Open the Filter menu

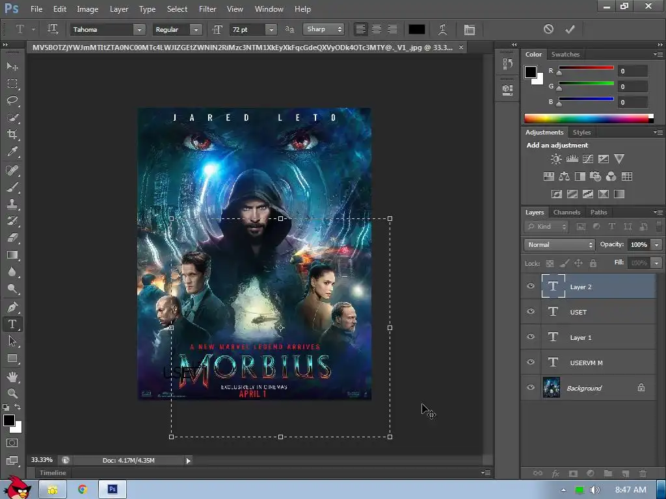[x=207, y=9]
